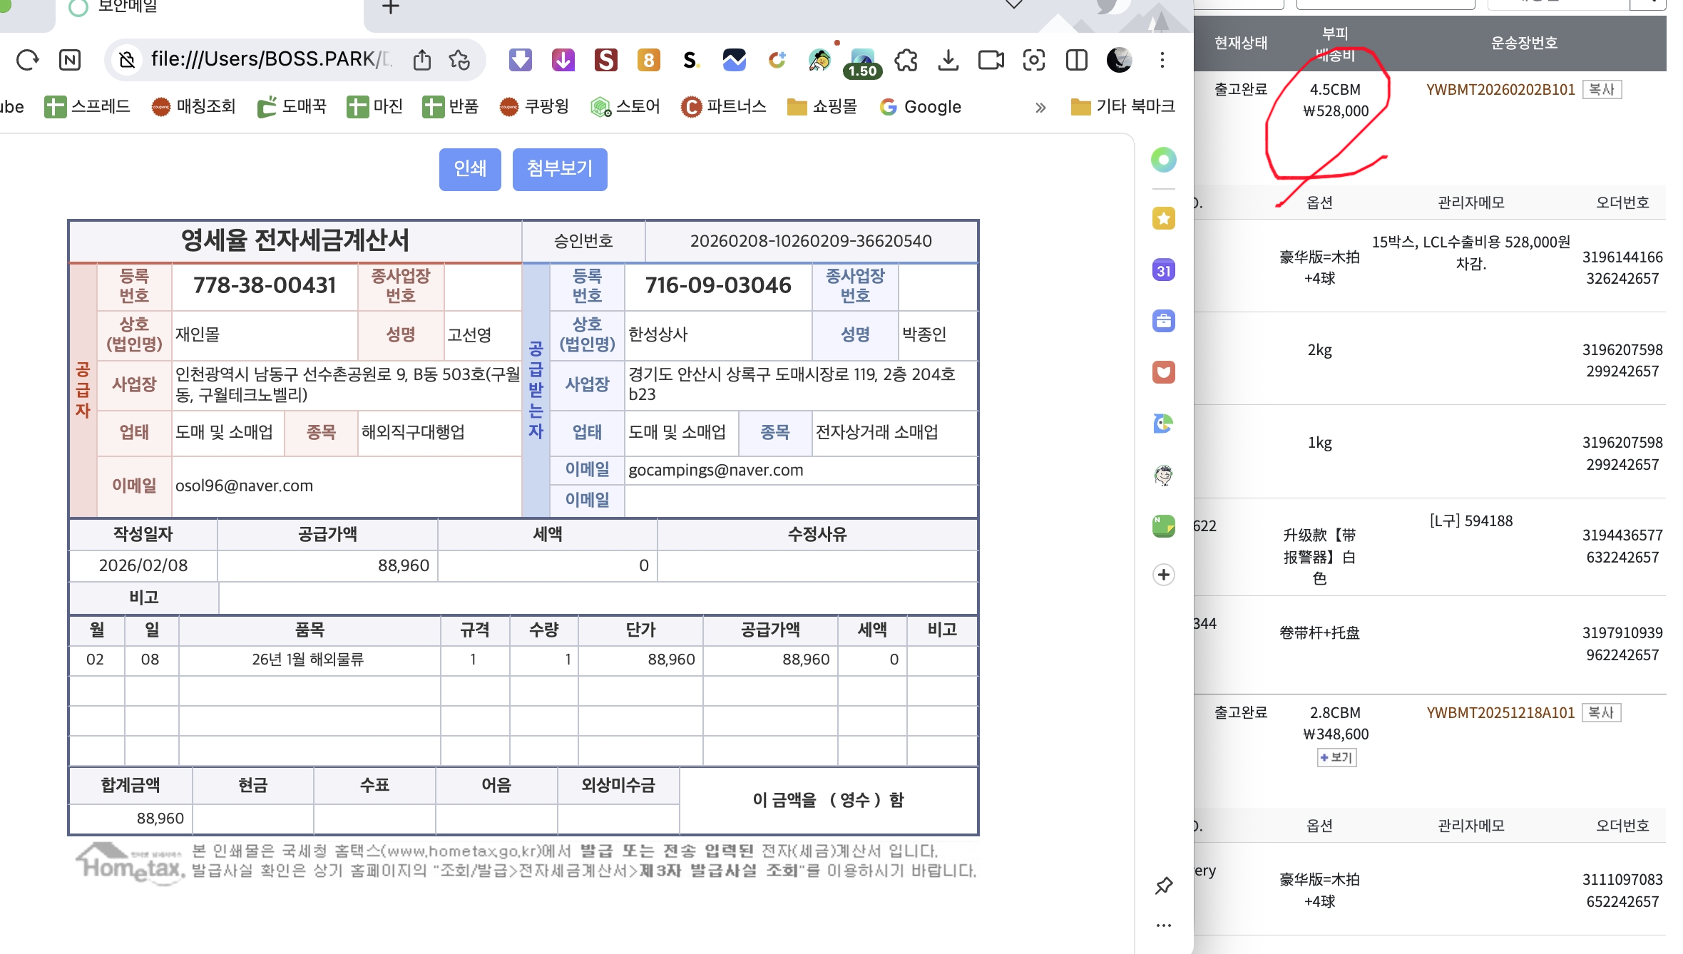Viewport: 1683px width, 954px height.
Task: Click the site info icon before URL
Action: click(128, 60)
